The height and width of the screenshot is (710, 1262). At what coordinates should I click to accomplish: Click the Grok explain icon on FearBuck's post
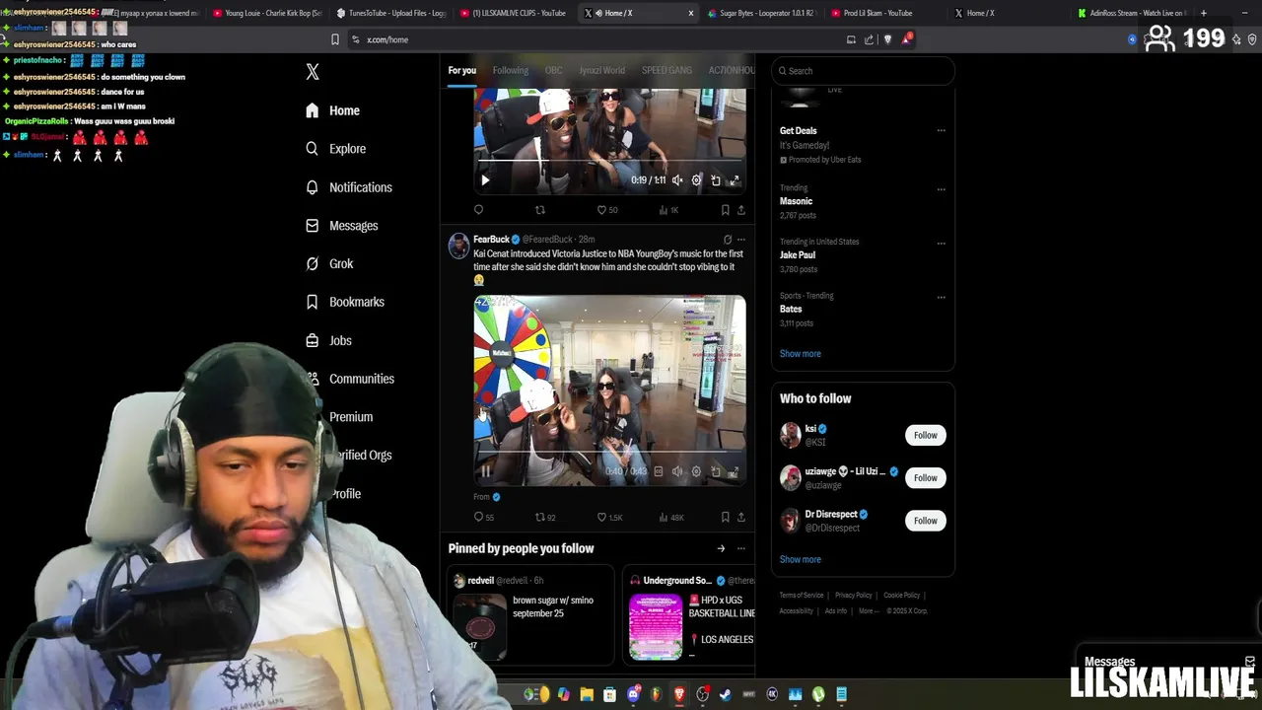pyautogui.click(x=728, y=240)
